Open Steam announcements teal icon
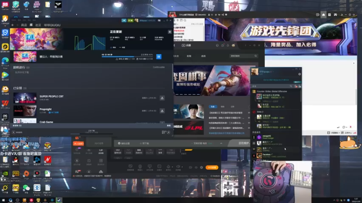Image resolution: width=362 pixels, height=203 pixels. point(124,20)
